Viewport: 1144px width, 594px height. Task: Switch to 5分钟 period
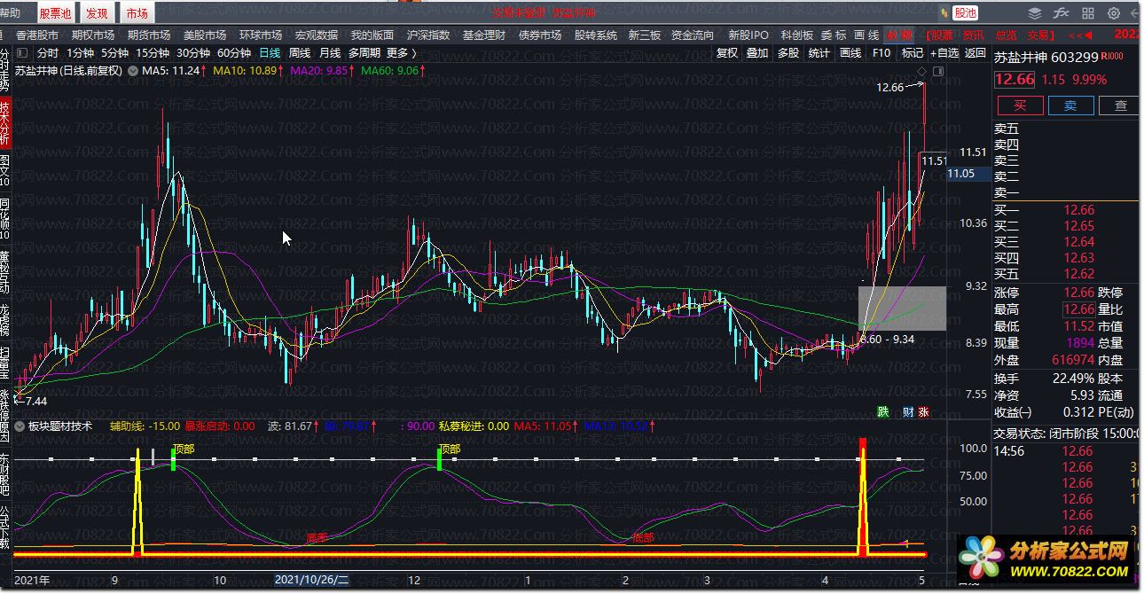(x=114, y=53)
